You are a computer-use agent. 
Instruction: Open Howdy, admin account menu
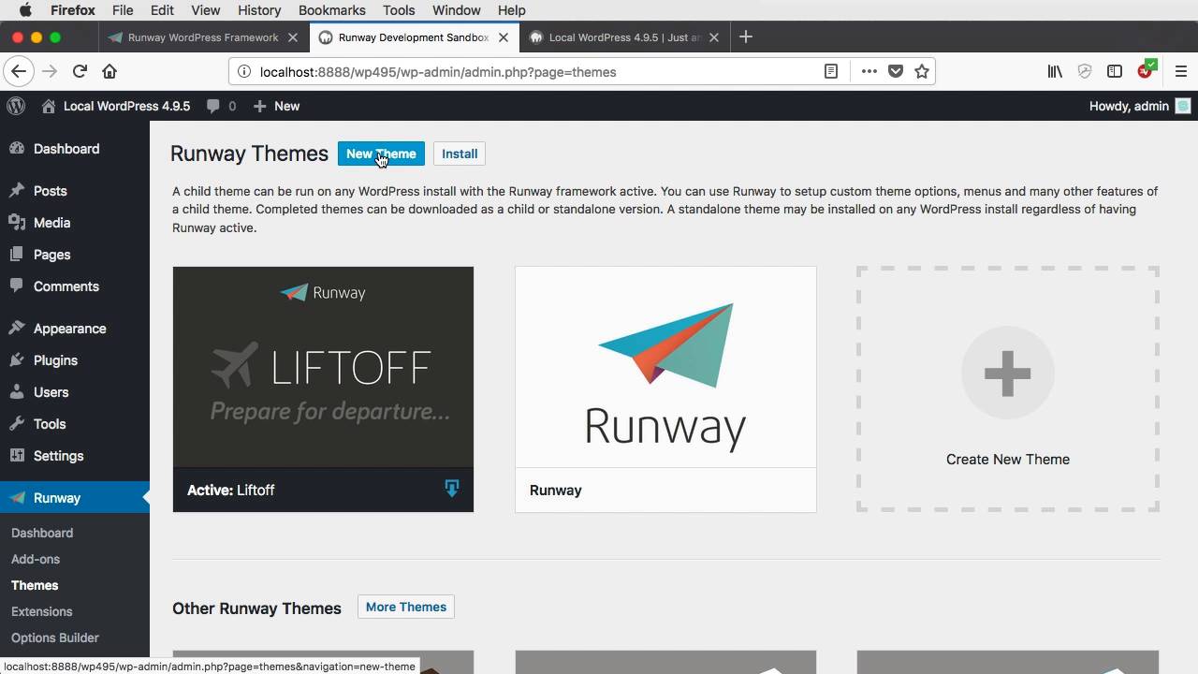1139,106
